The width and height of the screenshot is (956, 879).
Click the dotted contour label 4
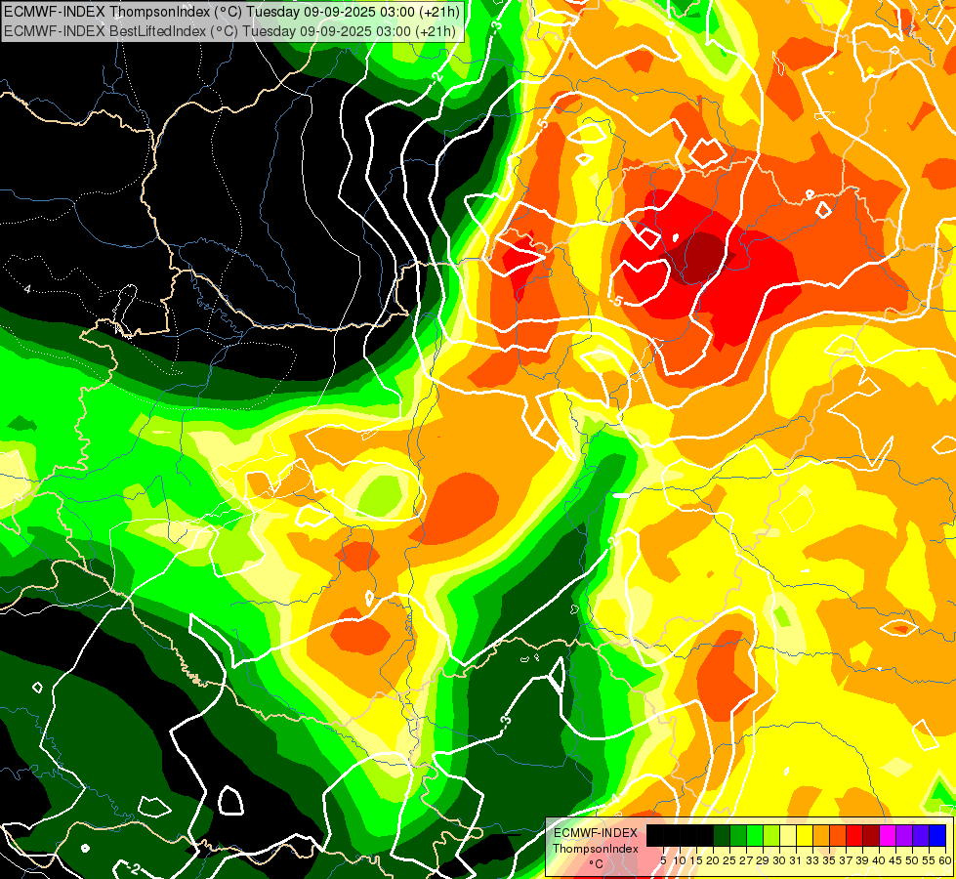coord(27,288)
